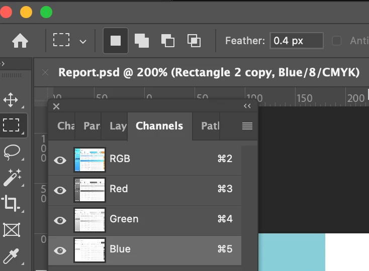Click the Green channel thumbnail

89,220
